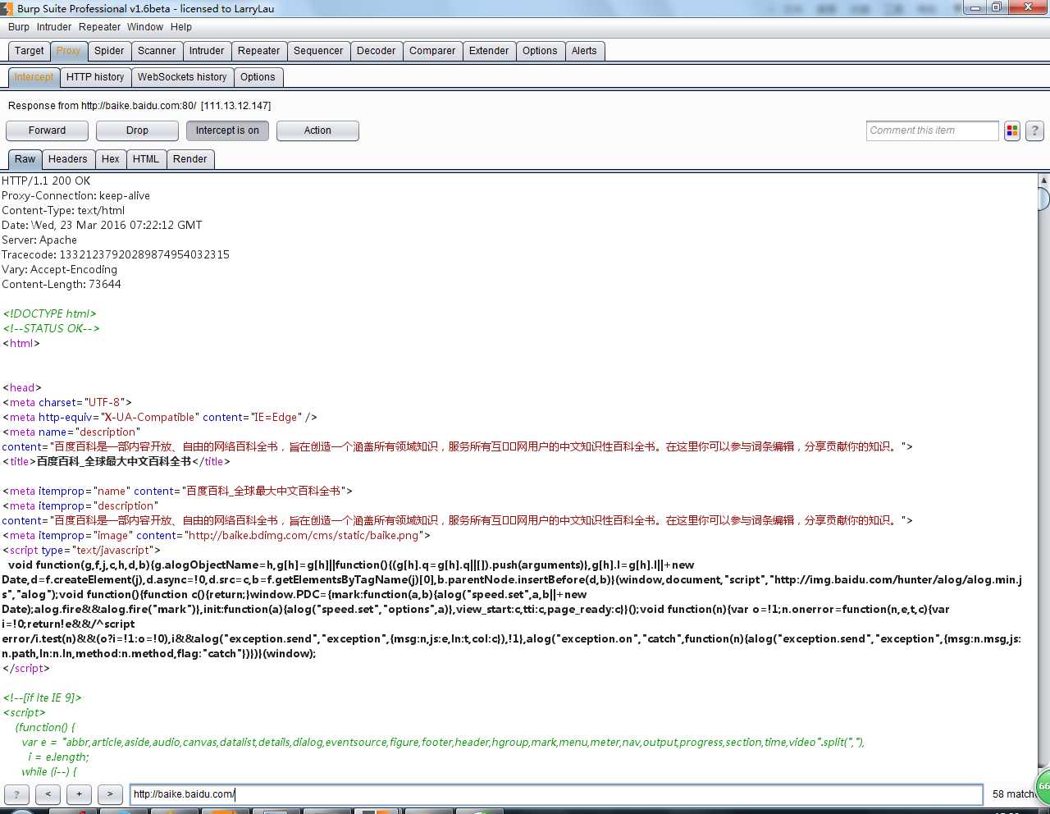
Task: Switch to the Extender tab
Action: pyautogui.click(x=489, y=51)
